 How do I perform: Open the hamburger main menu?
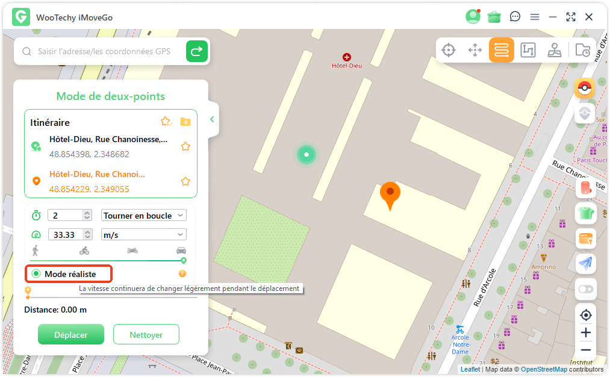535,17
